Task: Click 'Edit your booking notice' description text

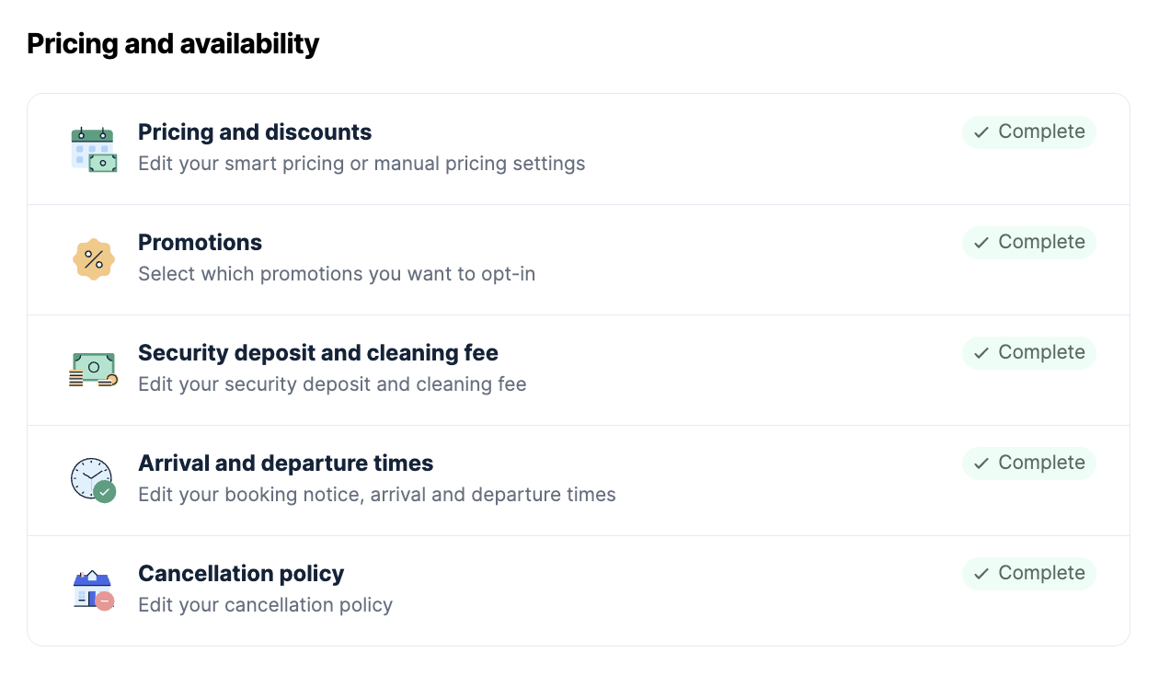Action: click(377, 495)
